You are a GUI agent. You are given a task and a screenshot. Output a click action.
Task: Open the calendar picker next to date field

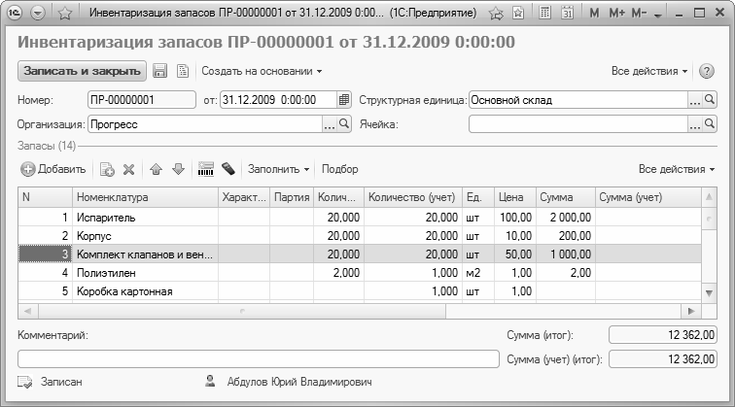click(x=343, y=99)
